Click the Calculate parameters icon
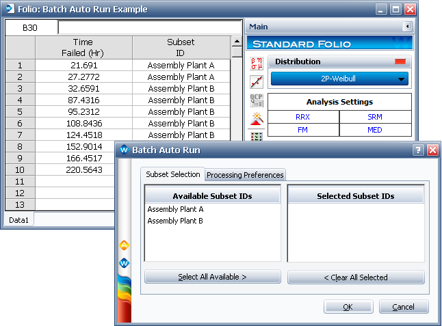 click(257, 64)
